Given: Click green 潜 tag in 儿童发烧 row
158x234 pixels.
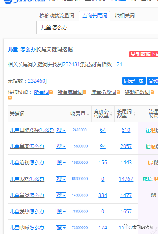Looking at the screenshot, I should [x=146, y=179].
